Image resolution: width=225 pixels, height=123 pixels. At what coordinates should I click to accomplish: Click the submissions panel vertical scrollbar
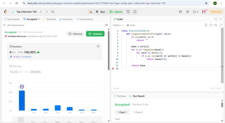click(x=109, y=50)
